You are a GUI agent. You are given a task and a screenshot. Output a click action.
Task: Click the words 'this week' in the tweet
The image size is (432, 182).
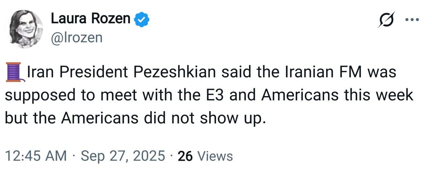[x=378, y=95]
